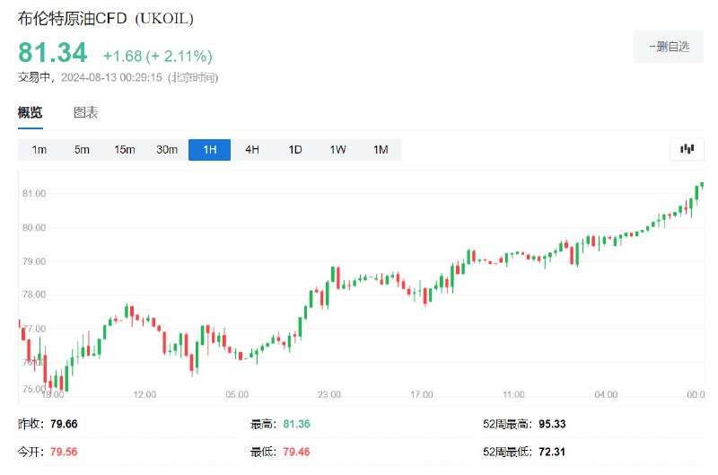Click the 78.00 price axis label

[x=34, y=295]
